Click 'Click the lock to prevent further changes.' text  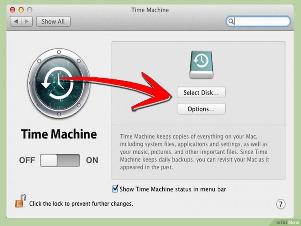tap(81, 204)
